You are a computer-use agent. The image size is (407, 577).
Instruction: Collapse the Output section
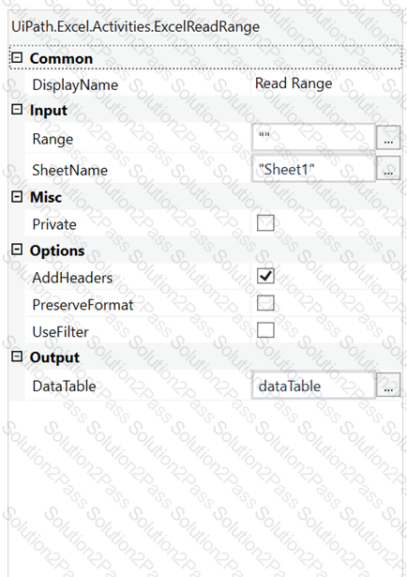[17, 357]
